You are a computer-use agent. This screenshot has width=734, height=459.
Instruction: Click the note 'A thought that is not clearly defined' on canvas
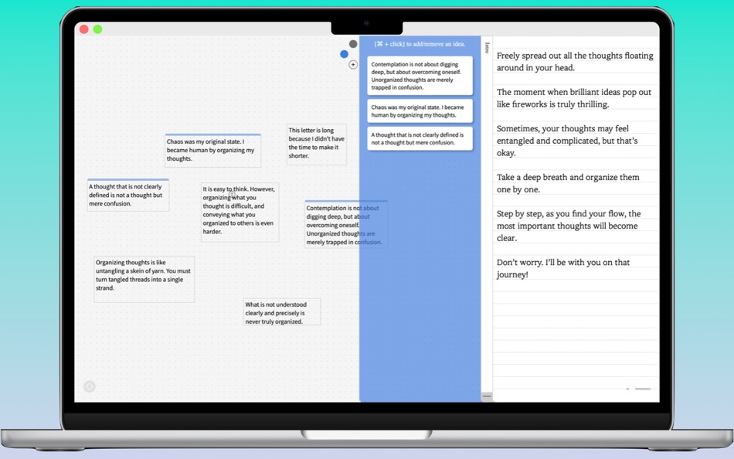click(127, 195)
